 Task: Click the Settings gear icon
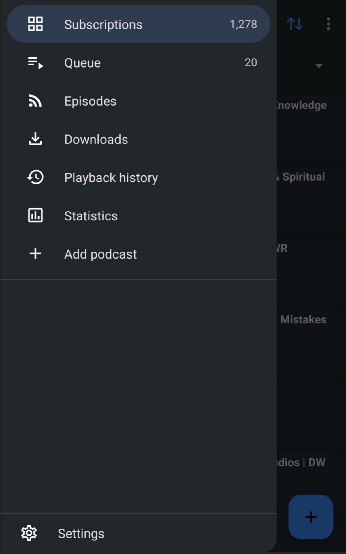29,533
